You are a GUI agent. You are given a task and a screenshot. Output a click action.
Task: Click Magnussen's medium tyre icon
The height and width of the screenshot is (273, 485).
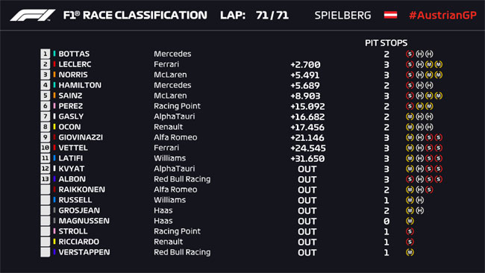(410, 221)
